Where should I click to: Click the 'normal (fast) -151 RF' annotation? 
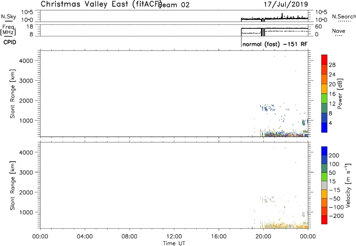coord(275,44)
